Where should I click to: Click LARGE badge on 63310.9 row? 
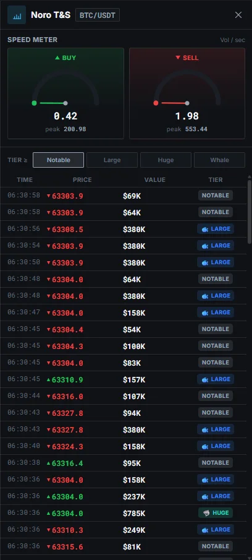tap(216, 379)
